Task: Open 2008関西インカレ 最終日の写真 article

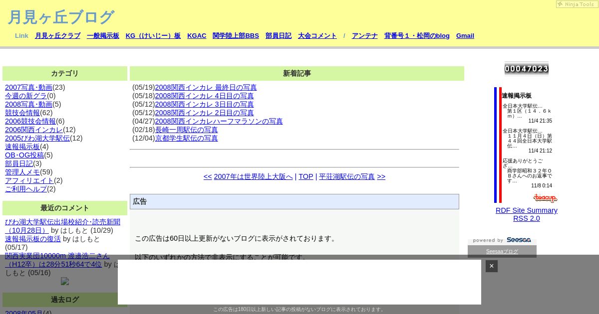Action: click(x=206, y=87)
